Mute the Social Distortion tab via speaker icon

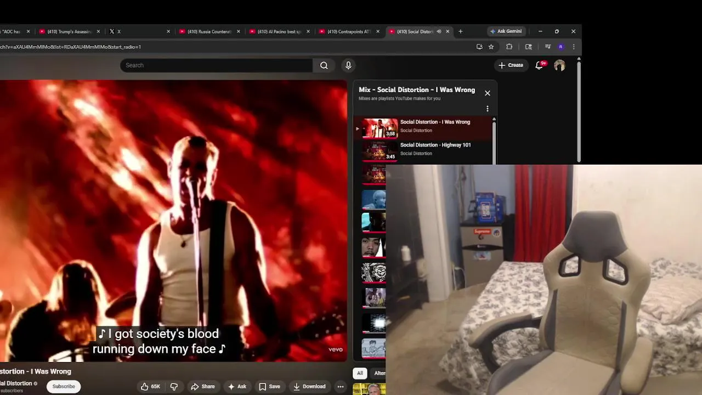pos(439,31)
